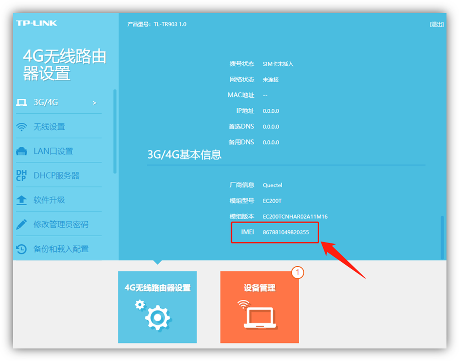Screen dimensions: 459x361
Task: Click the IMEI value 867881049820355
Action: [x=286, y=232]
